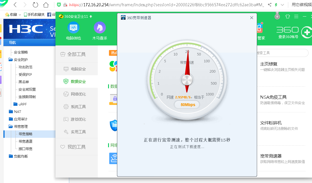Open the 攻击防范 tree item
Image resolution: width=312 pixels, height=183 pixels.
(x=25, y=67)
